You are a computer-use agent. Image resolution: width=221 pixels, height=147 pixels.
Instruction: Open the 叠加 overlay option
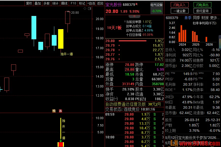tap(38, 3)
